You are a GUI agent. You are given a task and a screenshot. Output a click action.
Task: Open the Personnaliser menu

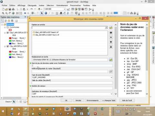coord(76,5)
